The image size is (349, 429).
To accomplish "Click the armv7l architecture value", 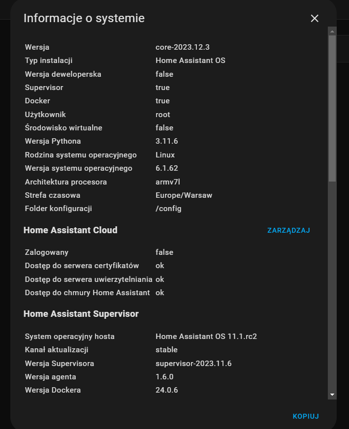I will pos(168,182).
